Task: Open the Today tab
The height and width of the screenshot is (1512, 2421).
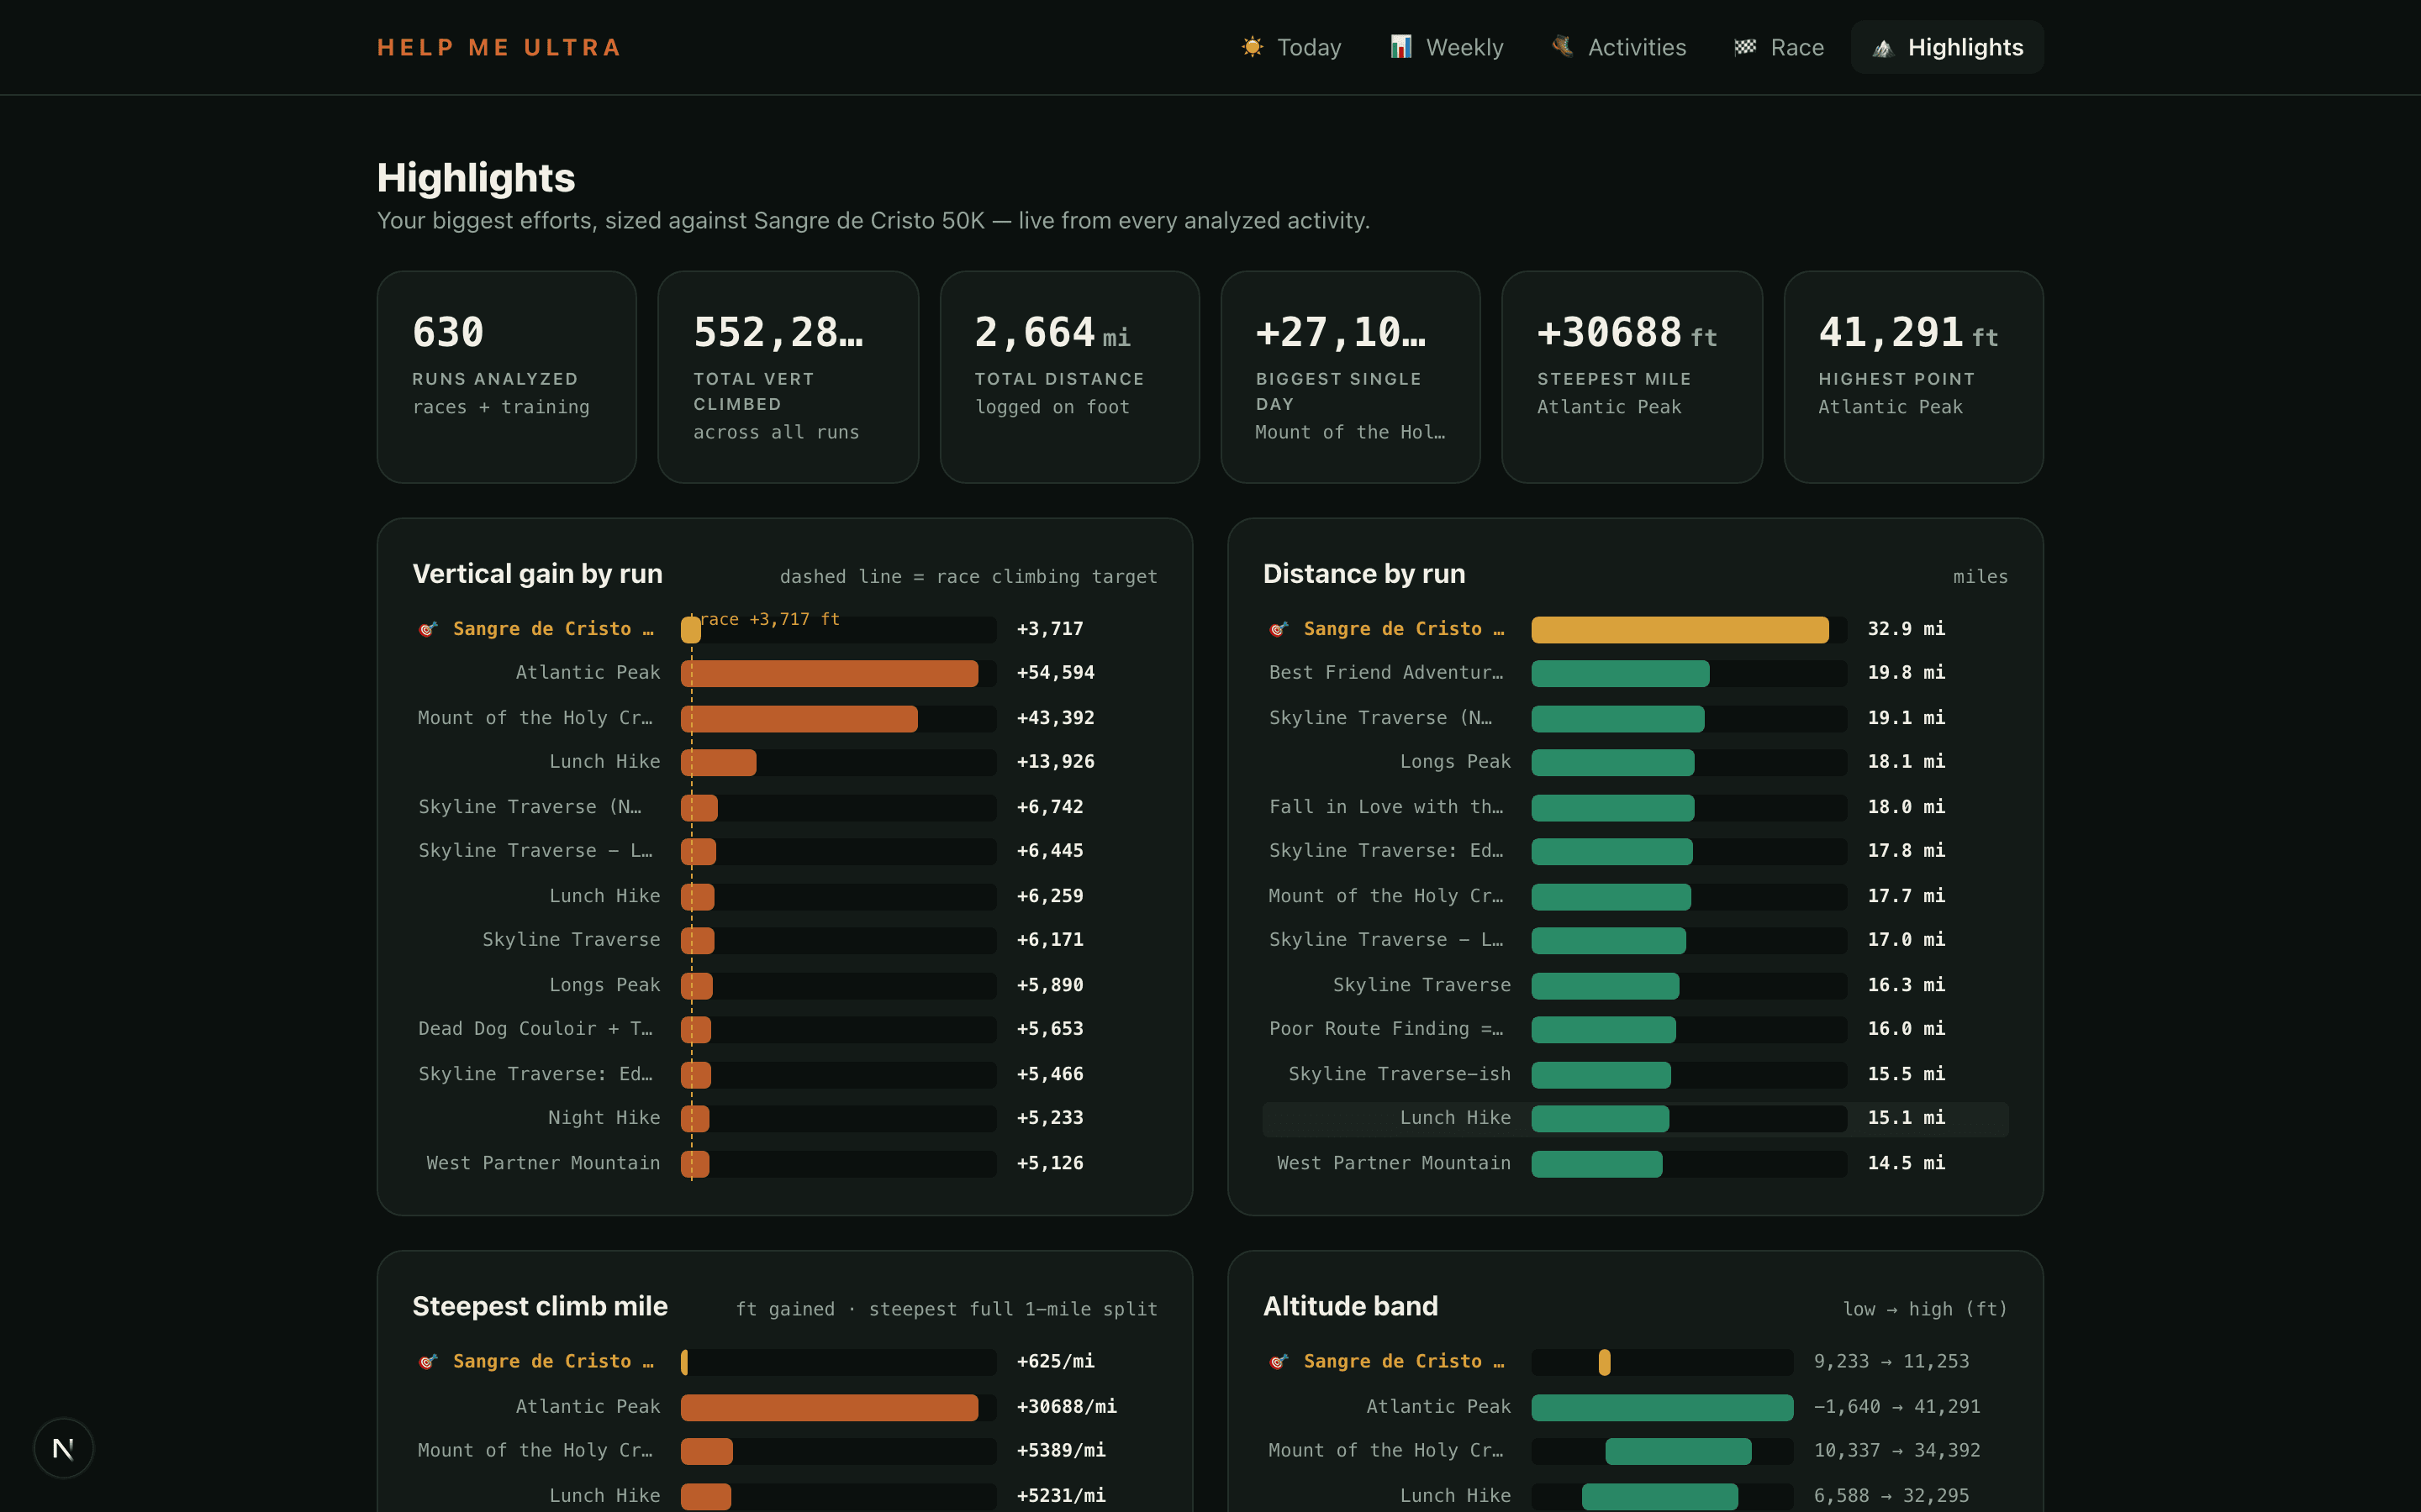Action: [x=1291, y=47]
